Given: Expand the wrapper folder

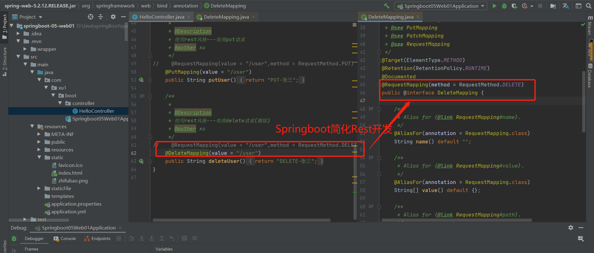Looking at the screenshot, I should coord(25,49).
